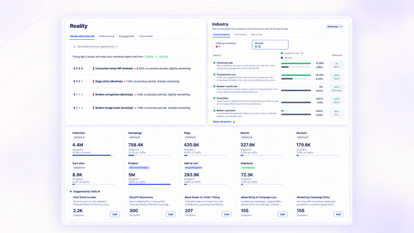Click down arrow icon beside Show all metrics
414x233 pixels.
click(234, 122)
